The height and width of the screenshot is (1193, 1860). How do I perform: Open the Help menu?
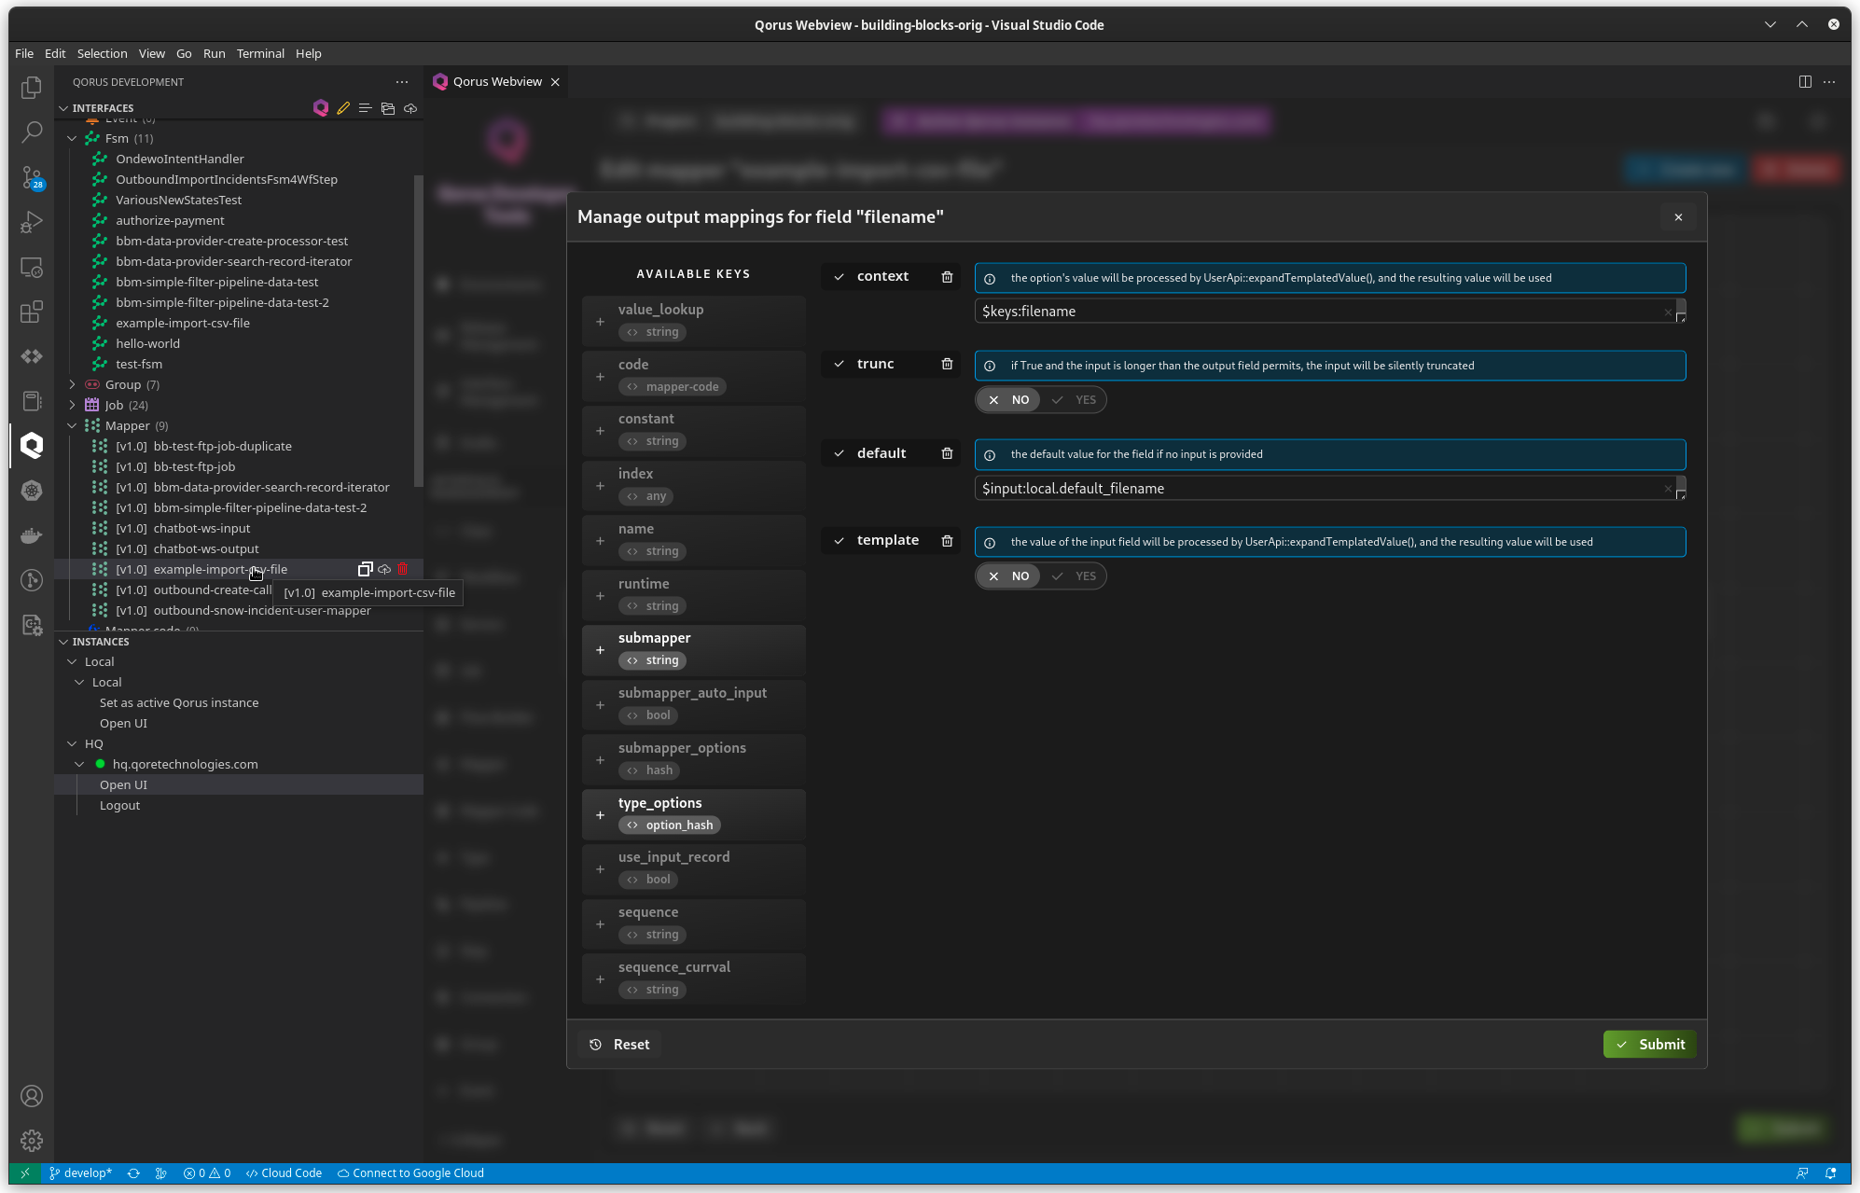pos(308,53)
